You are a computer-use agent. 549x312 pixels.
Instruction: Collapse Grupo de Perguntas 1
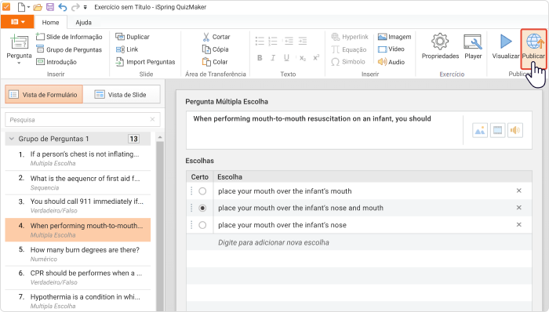click(x=12, y=139)
